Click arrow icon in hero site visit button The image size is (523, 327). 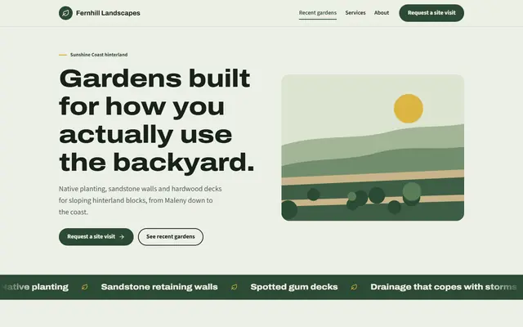point(122,236)
